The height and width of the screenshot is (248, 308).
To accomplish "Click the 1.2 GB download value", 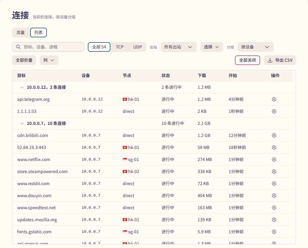I will [x=204, y=135].
